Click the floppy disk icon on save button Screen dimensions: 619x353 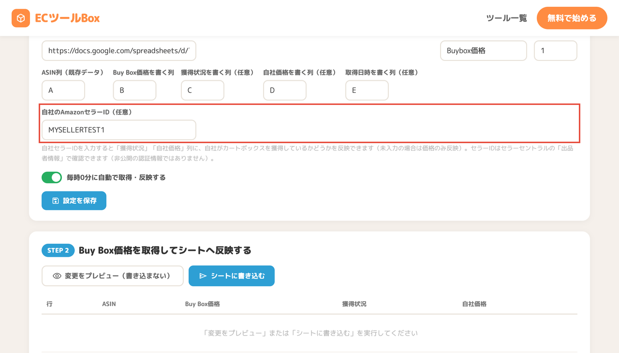point(56,201)
